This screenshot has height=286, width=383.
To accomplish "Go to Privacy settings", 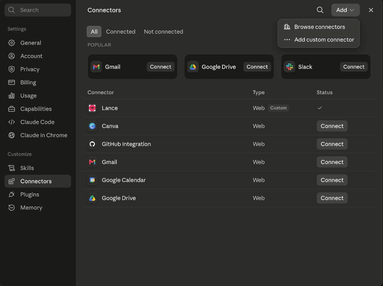I will (38, 69).
